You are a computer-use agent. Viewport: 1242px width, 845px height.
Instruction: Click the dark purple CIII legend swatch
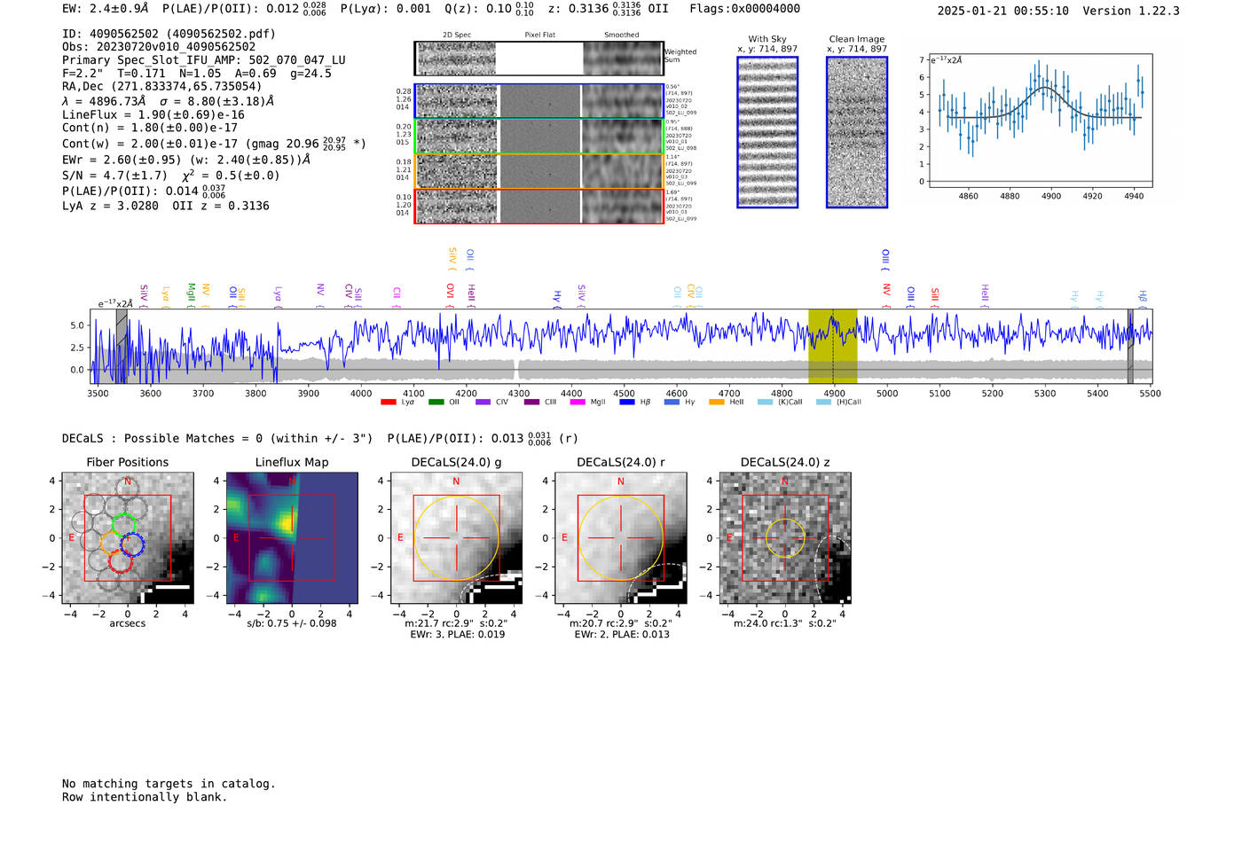531,402
